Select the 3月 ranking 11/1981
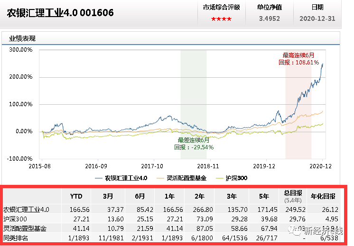354x246 pixels. tap(111, 238)
